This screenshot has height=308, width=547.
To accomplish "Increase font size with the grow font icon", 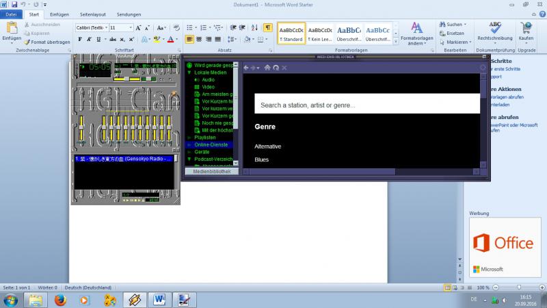I will click(138, 28).
